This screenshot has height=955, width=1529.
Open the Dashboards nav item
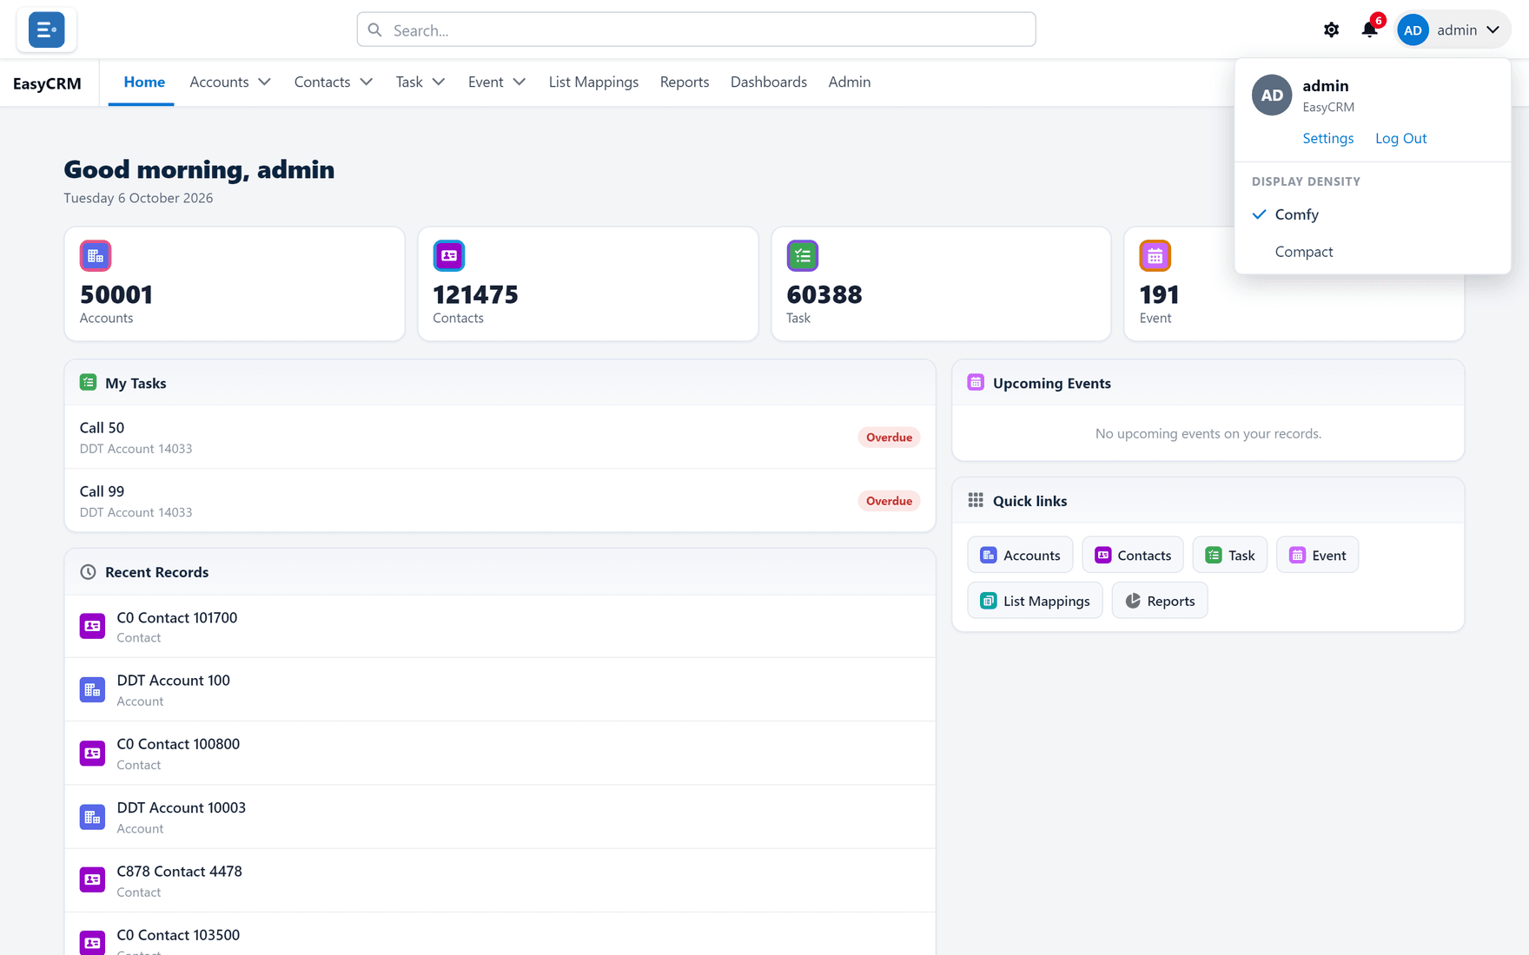769,82
